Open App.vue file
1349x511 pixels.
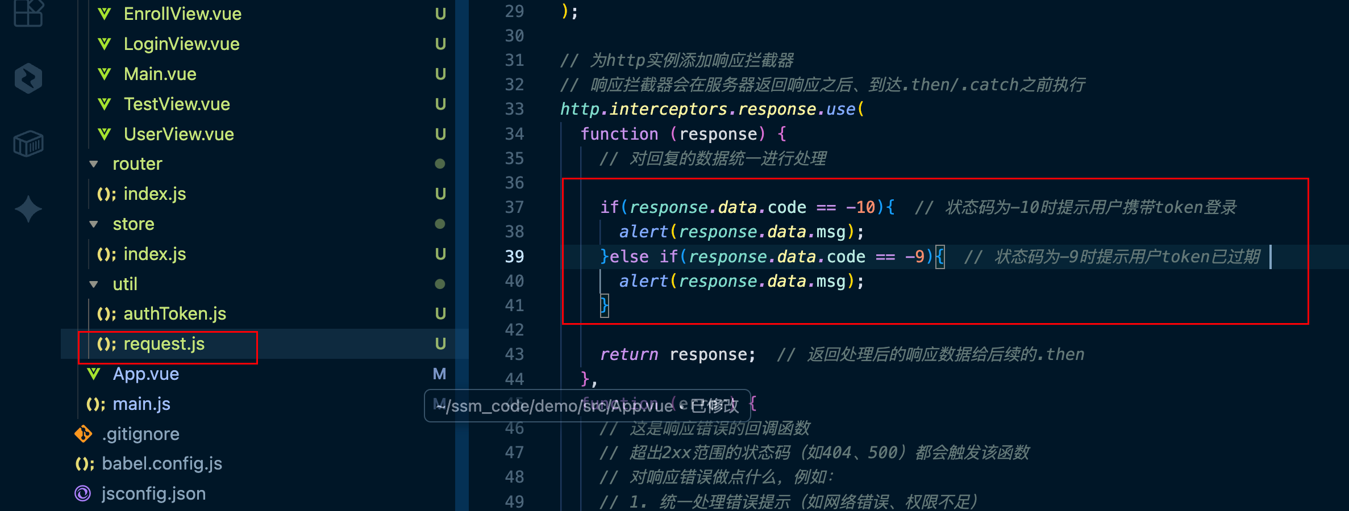coord(146,374)
